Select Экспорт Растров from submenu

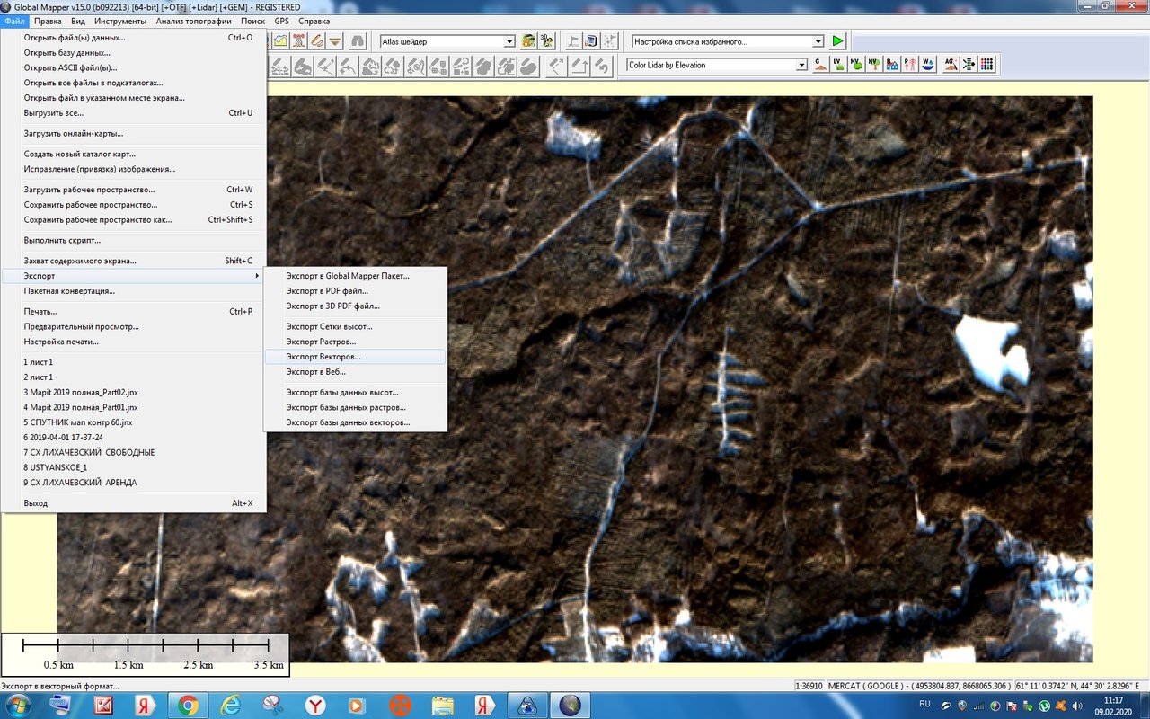click(x=355, y=342)
